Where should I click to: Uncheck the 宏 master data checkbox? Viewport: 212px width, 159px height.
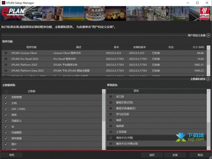[x=6, y=127]
